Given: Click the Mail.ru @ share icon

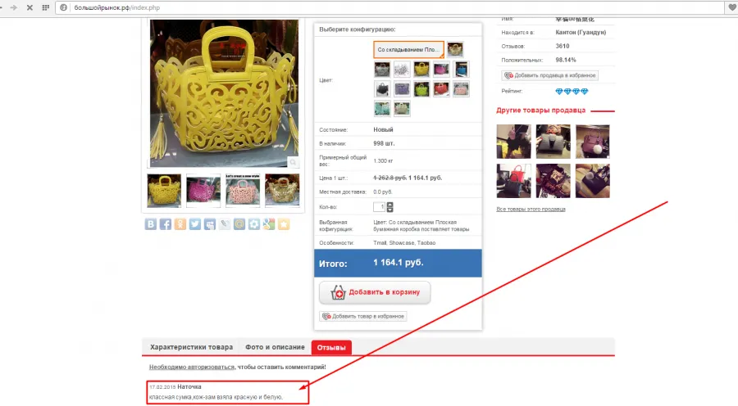Looking at the screenshot, I should point(239,224).
